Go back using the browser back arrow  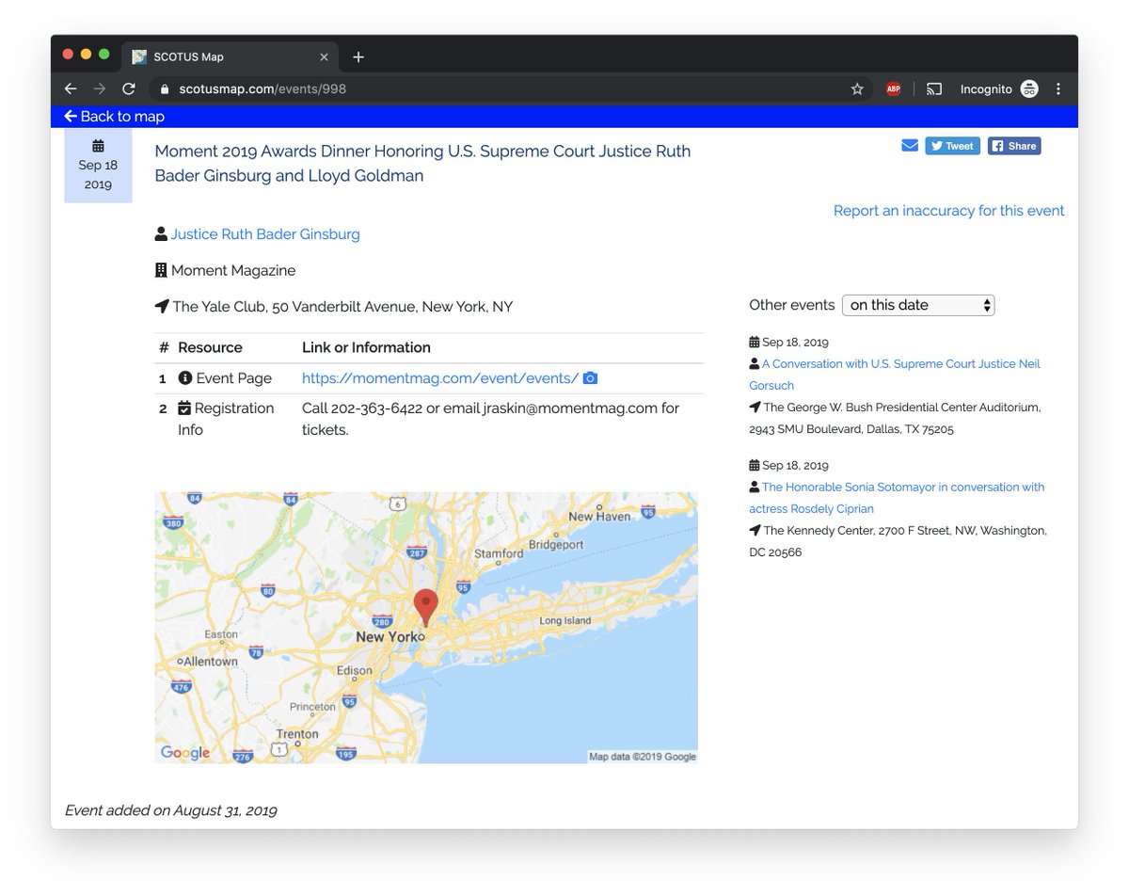[71, 88]
